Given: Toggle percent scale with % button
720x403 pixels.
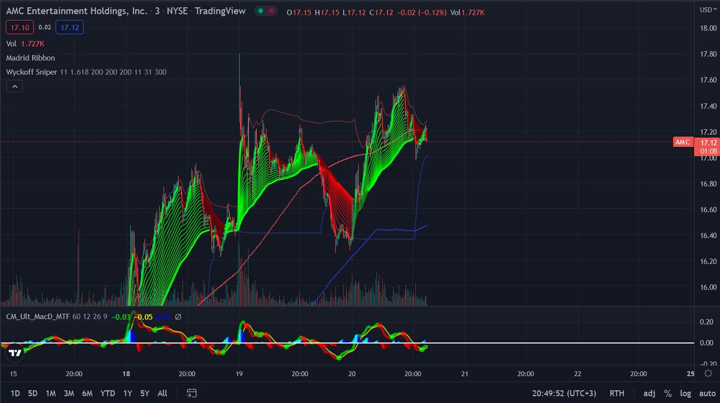Looking at the screenshot, I should (667, 393).
